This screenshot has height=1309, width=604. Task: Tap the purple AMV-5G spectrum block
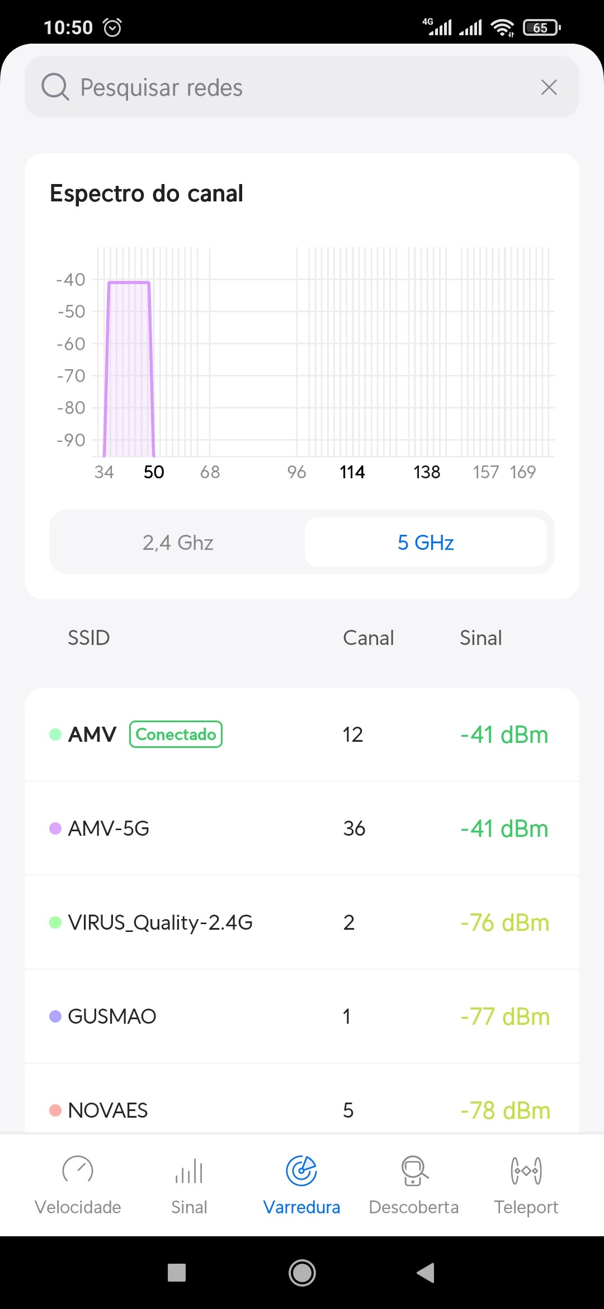129,369
